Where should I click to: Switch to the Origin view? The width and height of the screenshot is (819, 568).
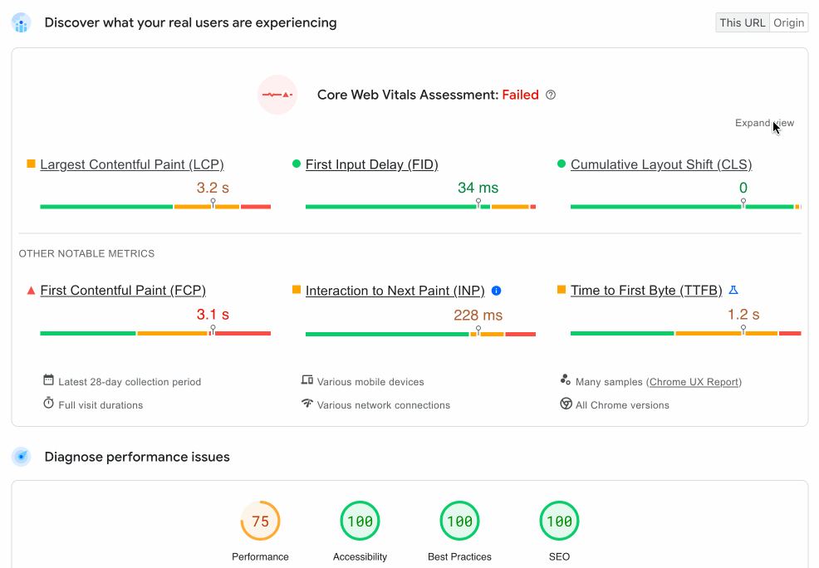[x=789, y=23]
